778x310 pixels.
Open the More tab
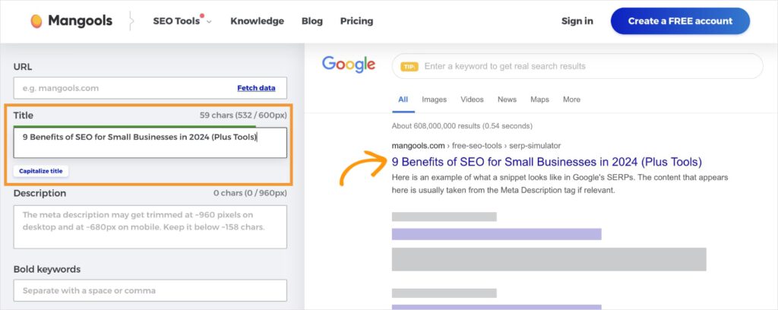point(571,100)
